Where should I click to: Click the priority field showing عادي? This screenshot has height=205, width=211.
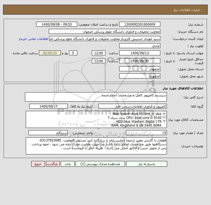click(140, 46)
